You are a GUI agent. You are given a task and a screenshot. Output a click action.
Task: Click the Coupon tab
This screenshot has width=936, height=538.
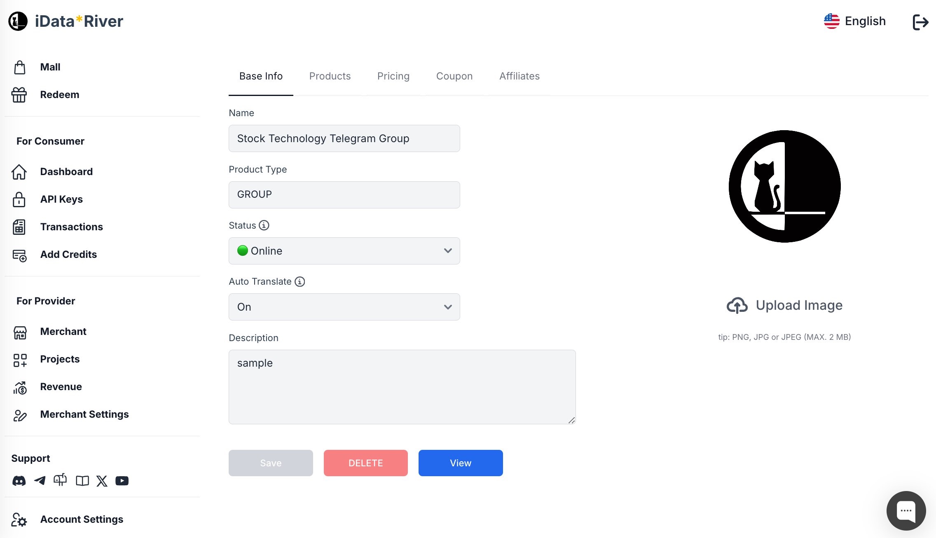click(x=454, y=76)
